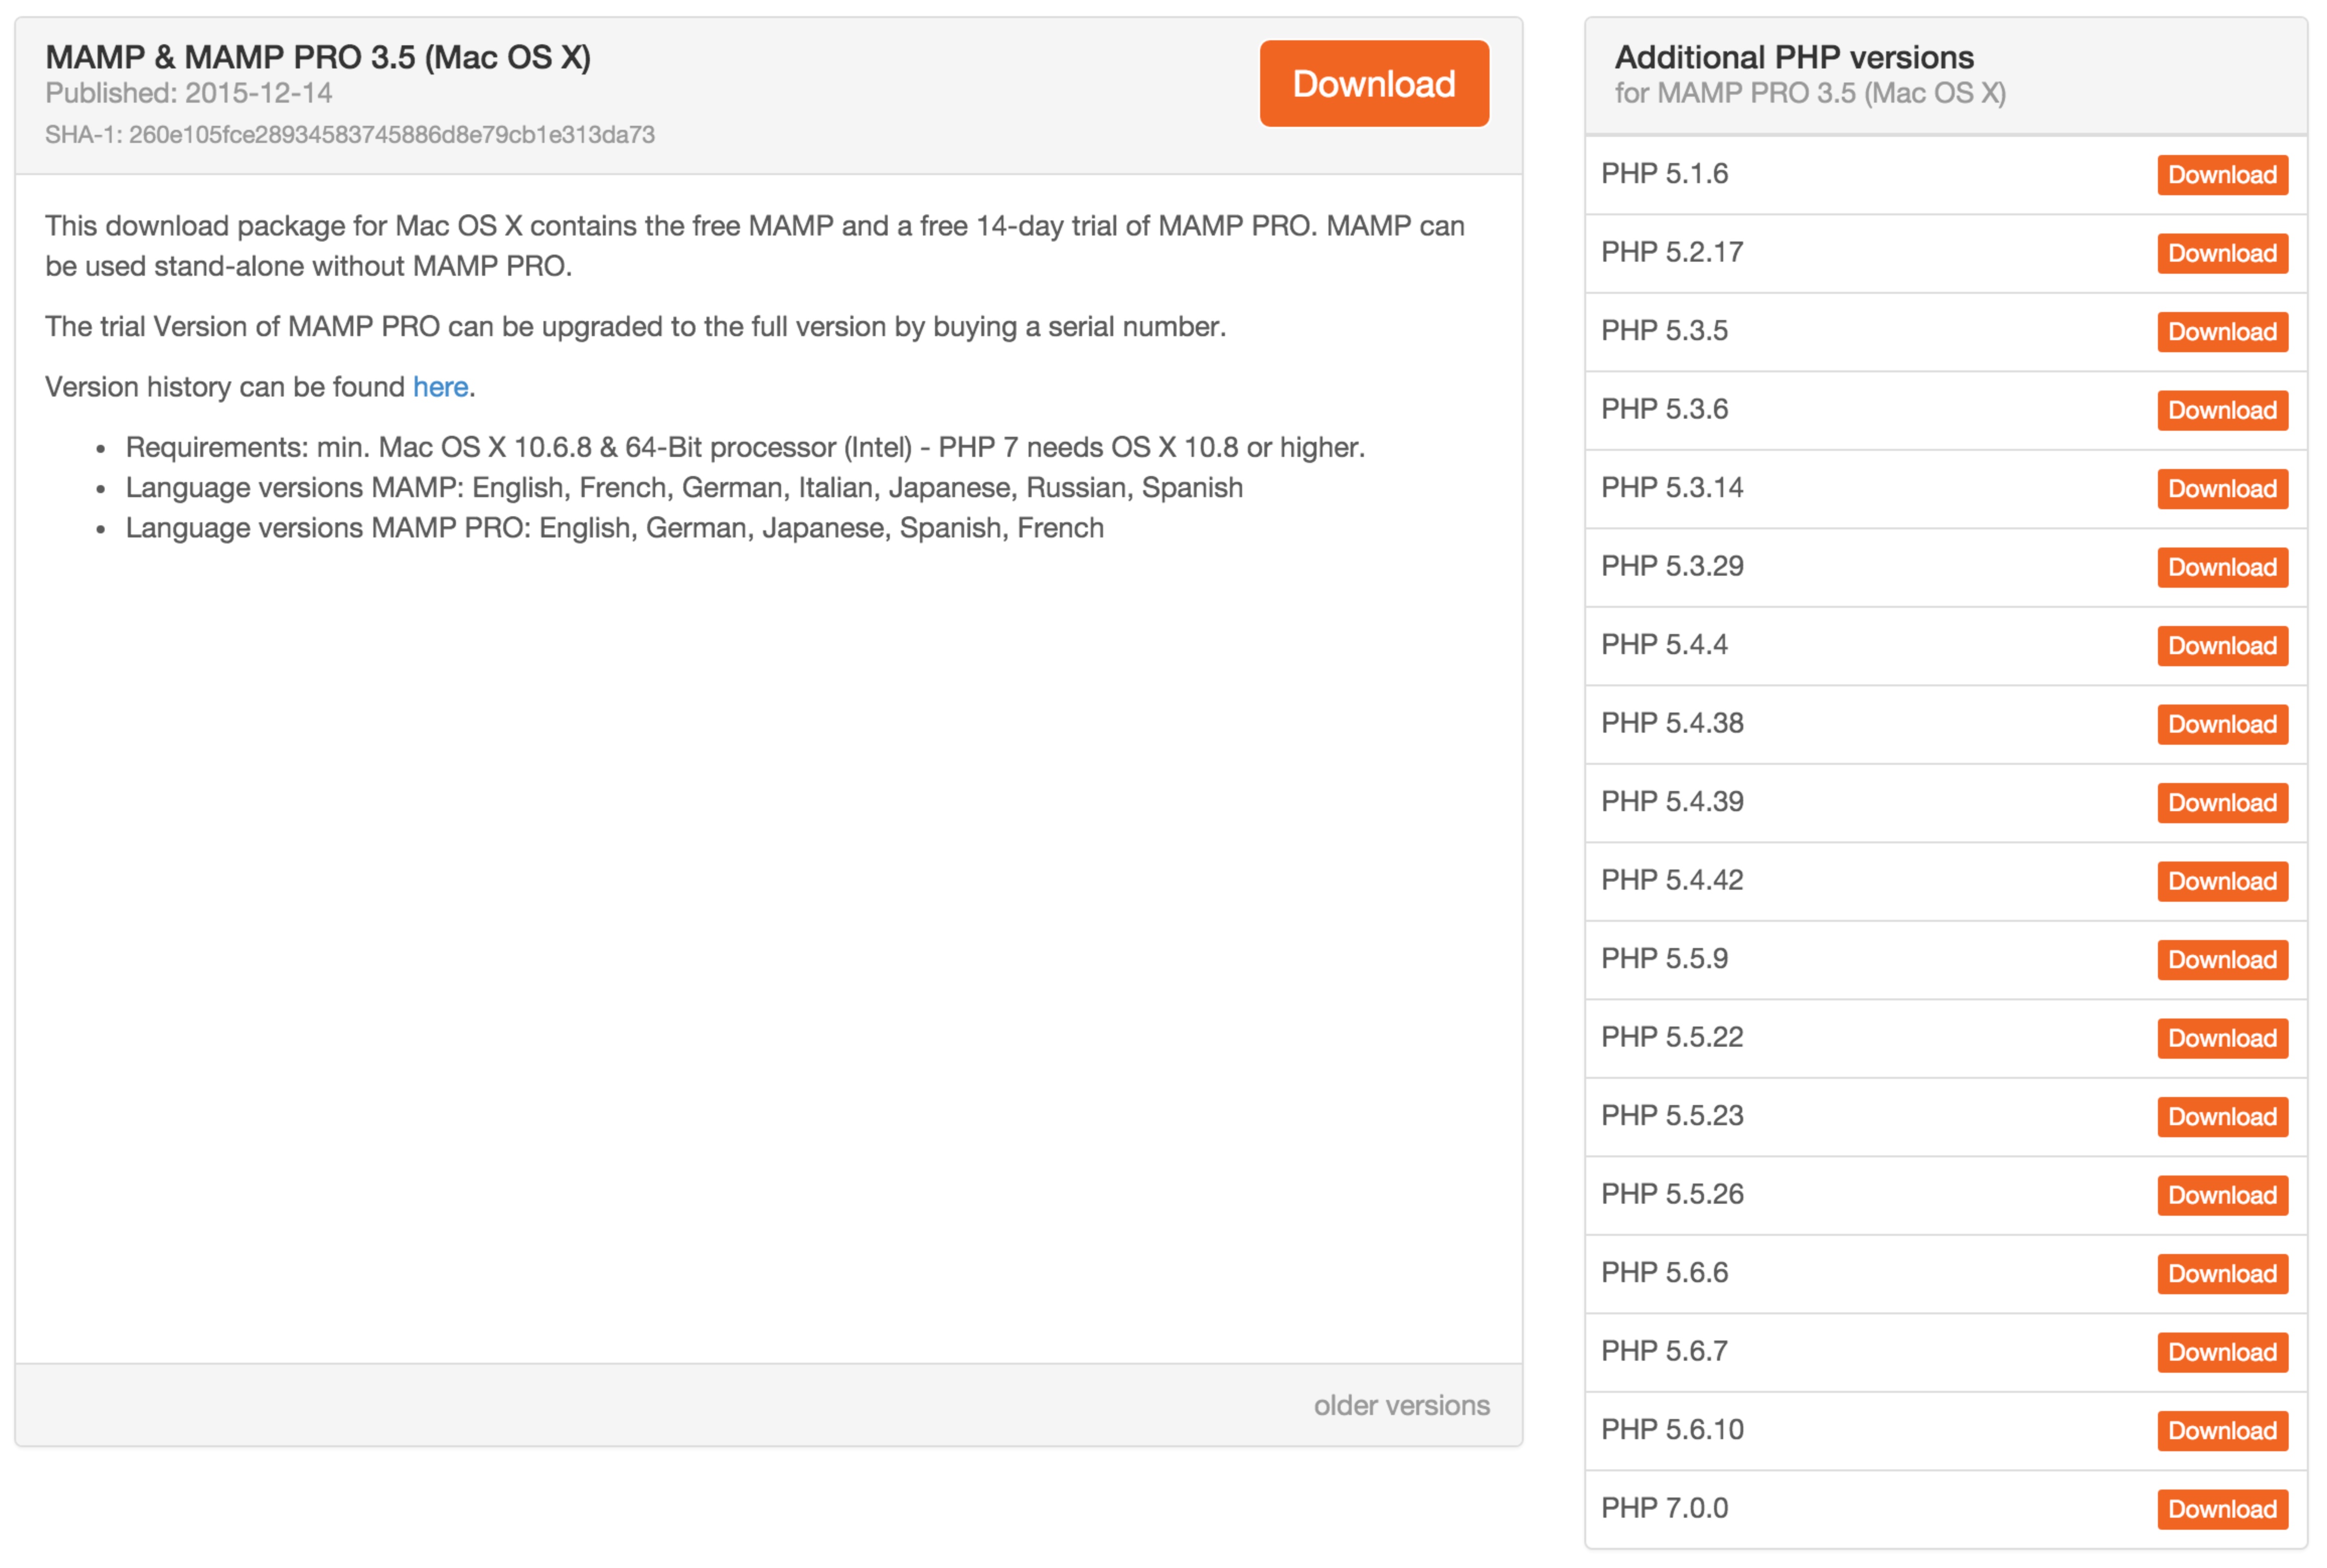Download PHP 5.3.6

pyautogui.click(x=2222, y=410)
